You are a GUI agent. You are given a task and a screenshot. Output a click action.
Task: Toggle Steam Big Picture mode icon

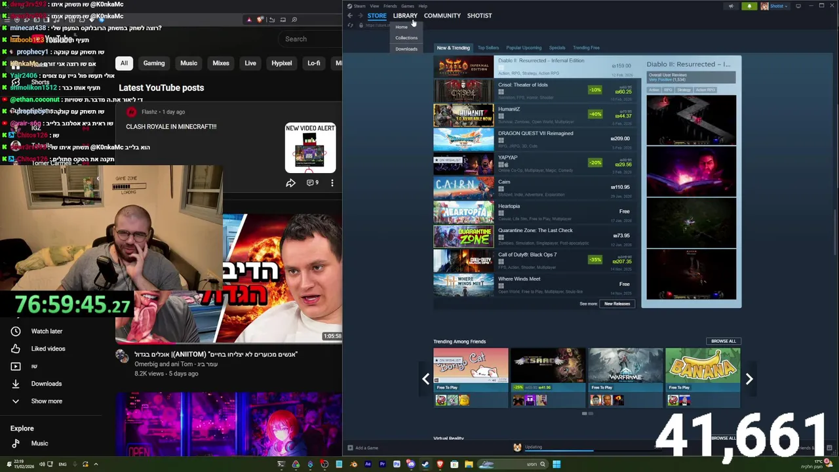798,6
